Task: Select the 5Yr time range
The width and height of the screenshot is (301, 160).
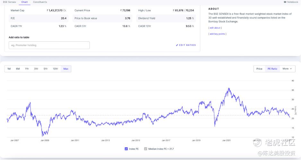Action: 46,69
